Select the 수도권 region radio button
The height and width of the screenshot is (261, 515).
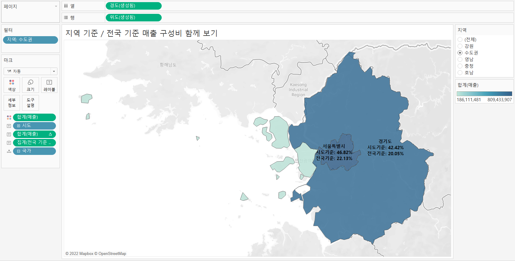[460, 53]
